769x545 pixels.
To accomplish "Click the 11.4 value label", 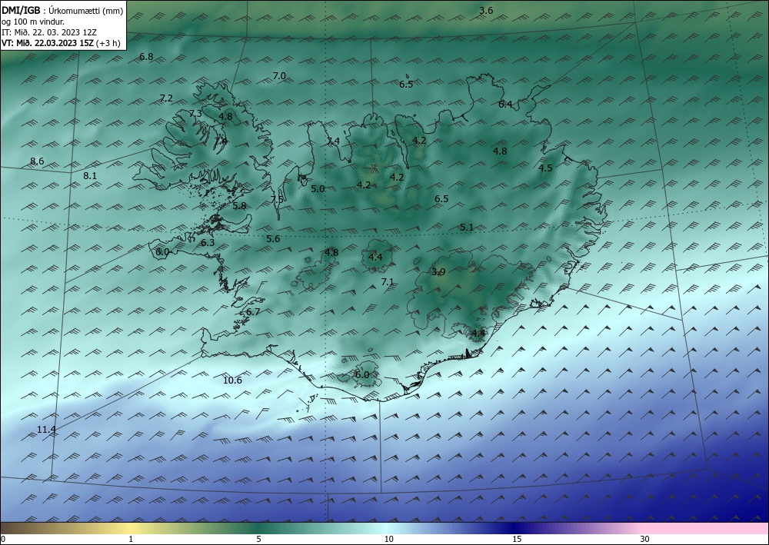I will 47,430.
